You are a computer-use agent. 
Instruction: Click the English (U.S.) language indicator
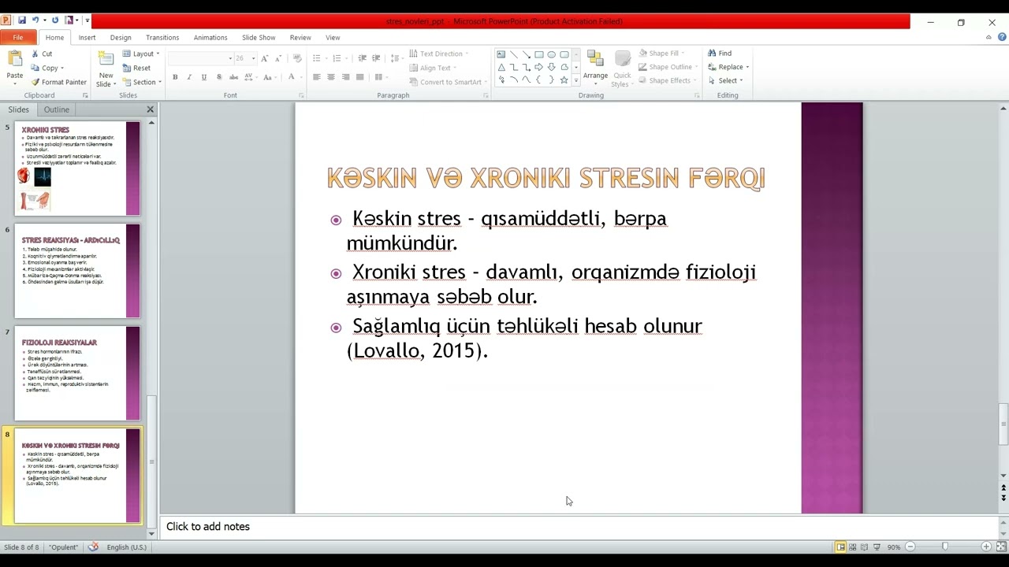pos(127,547)
